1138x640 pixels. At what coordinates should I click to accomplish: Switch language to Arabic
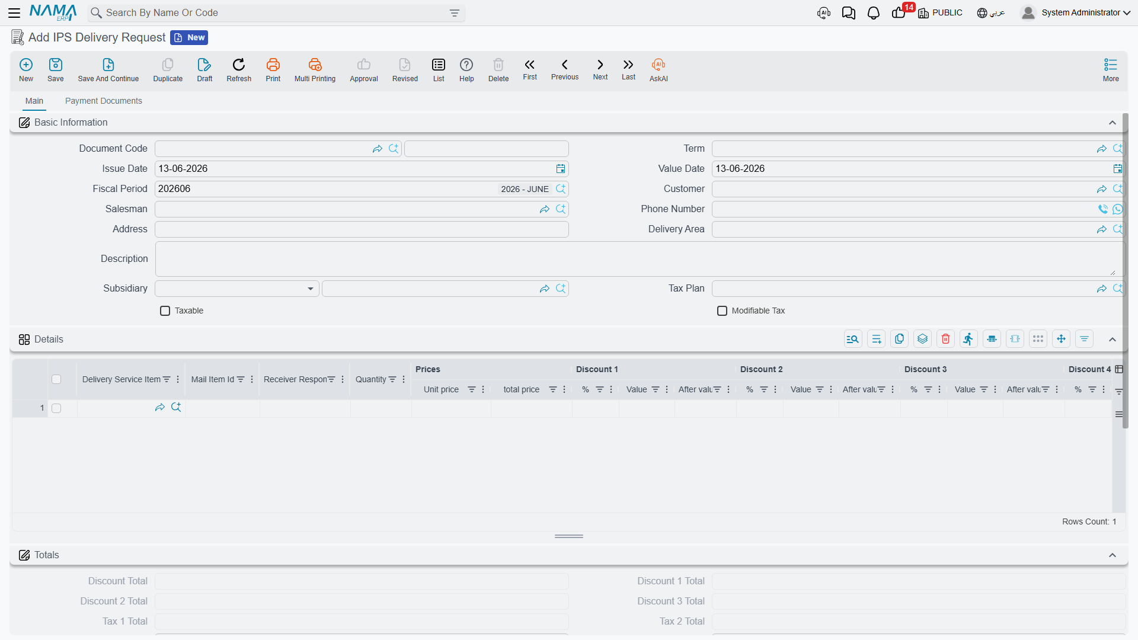(990, 12)
